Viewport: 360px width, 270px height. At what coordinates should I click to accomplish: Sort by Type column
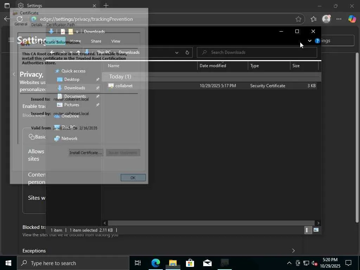(x=255, y=66)
